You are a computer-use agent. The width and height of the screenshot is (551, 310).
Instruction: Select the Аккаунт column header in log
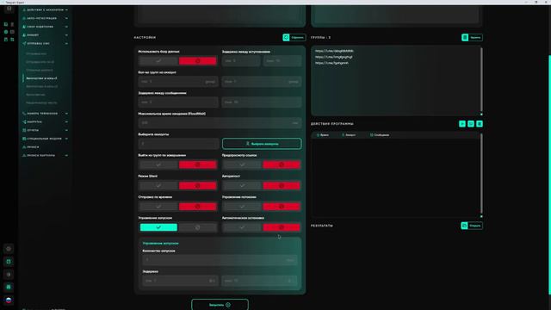click(349, 135)
